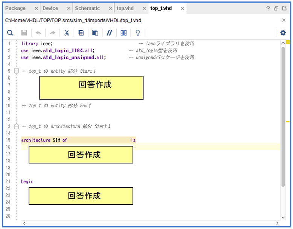Switch to the Device tab
This screenshot has width=293, height=229.
pyautogui.click(x=50, y=8)
